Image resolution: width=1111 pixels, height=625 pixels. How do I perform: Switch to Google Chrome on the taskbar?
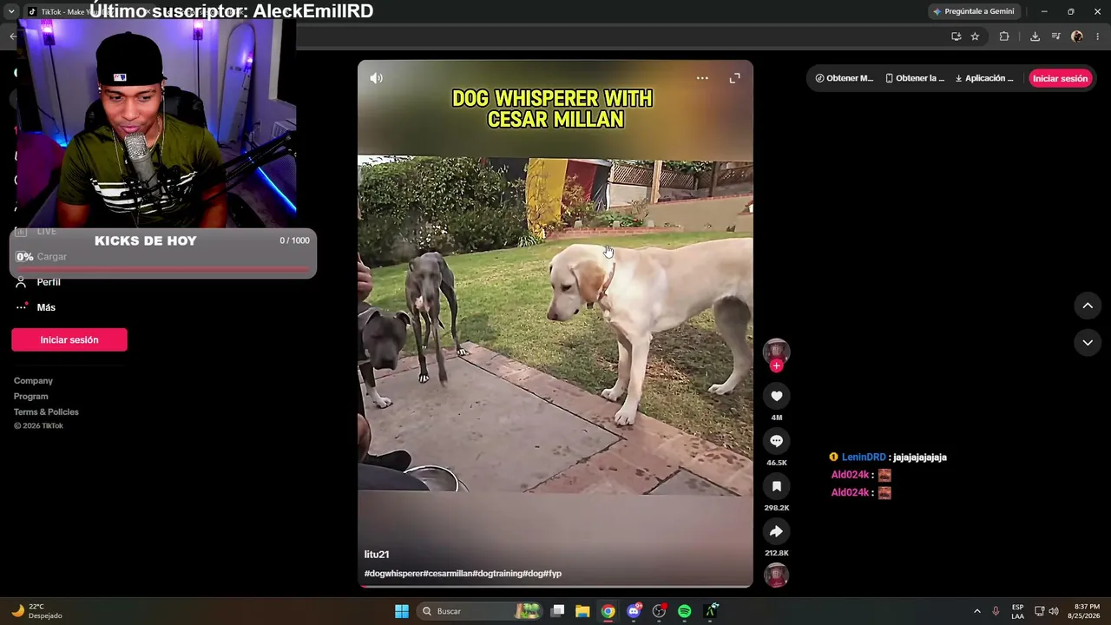pos(608,611)
